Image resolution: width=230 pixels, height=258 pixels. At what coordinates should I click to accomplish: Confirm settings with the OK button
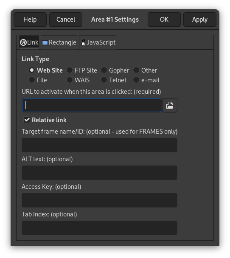pyautogui.click(x=164, y=20)
